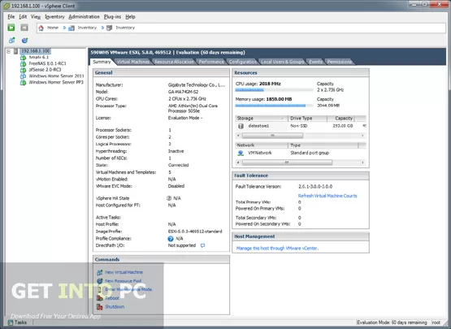
Task: Open the Inventory menu
Action: [54, 17]
